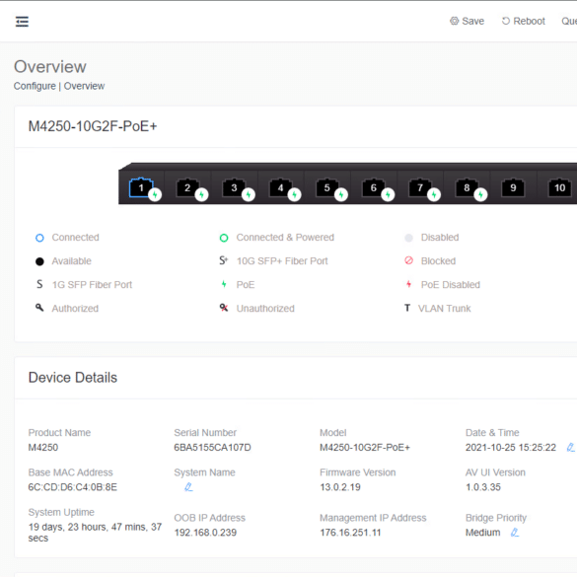
Task: Click the PoE lightning badge on port 1
Action: pyautogui.click(x=155, y=194)
